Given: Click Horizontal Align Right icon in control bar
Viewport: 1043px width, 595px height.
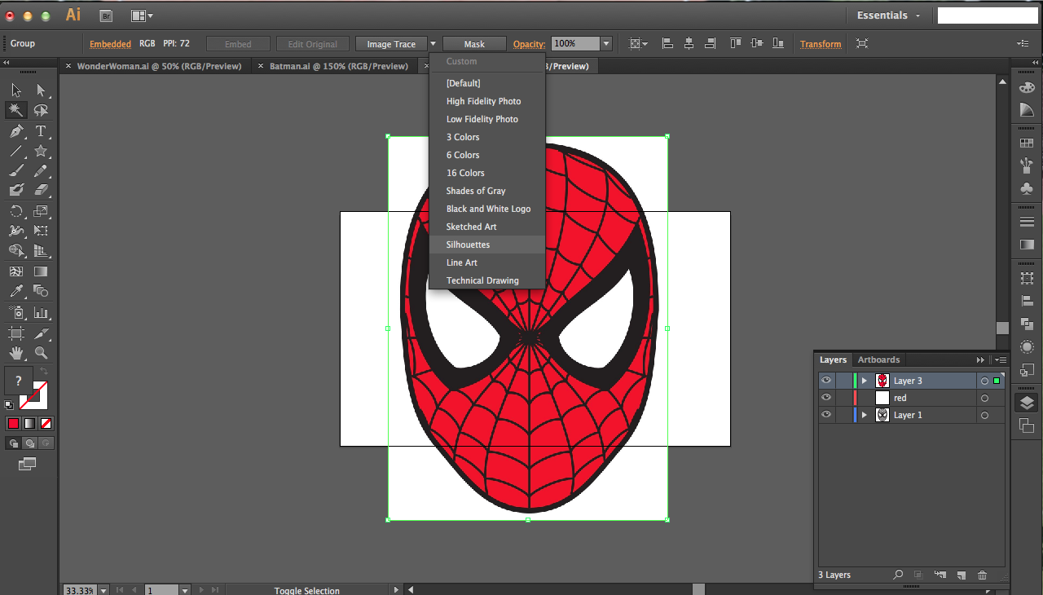Looking at the screenshot, I should click(x=710, y=43).
